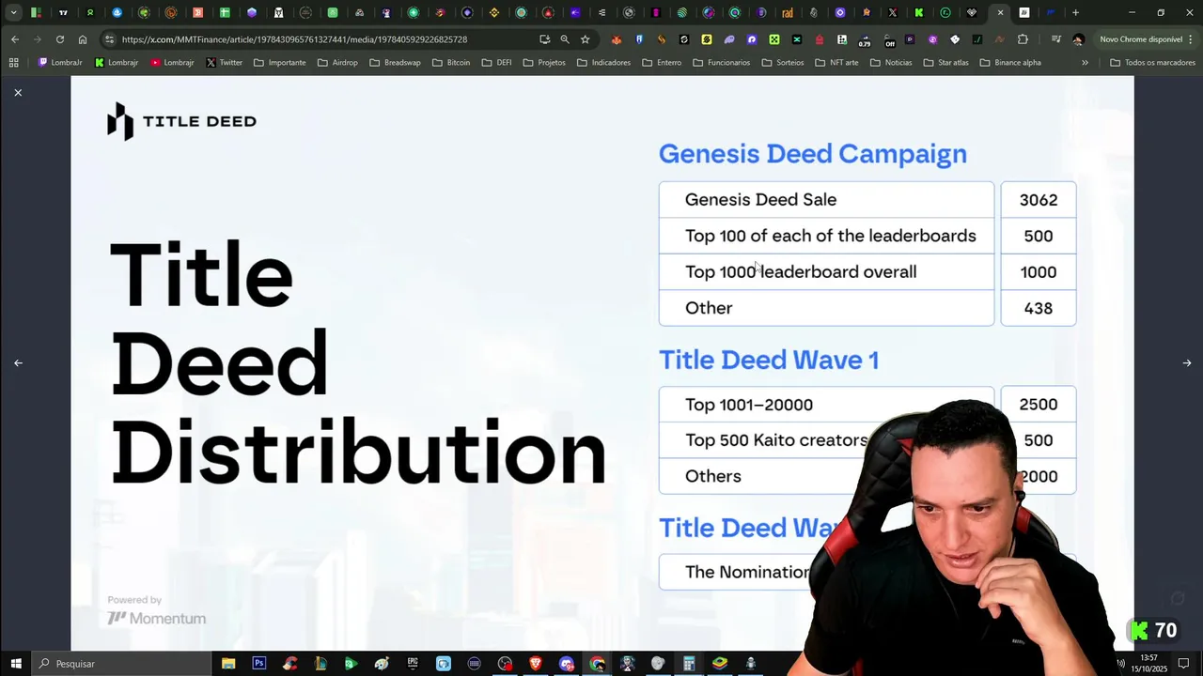Screen dimensions: 1203x676
Task: Open the Projetos bookmark folder
Action: pyautogui.click(x=545, y=62)
